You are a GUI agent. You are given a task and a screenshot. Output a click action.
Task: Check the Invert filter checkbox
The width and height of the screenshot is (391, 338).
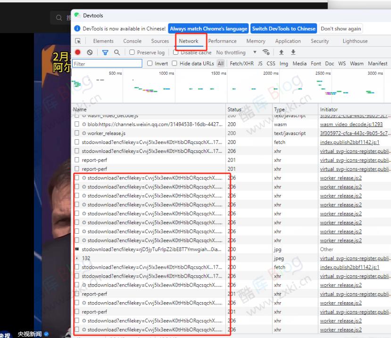(150, 64)
